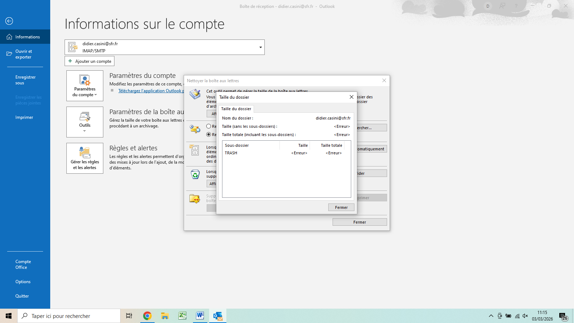Choose Enregistrer sous in the sidebar
Image resolution: width=574 pixels, height=323 pixels.
click(x=25, y=80)
